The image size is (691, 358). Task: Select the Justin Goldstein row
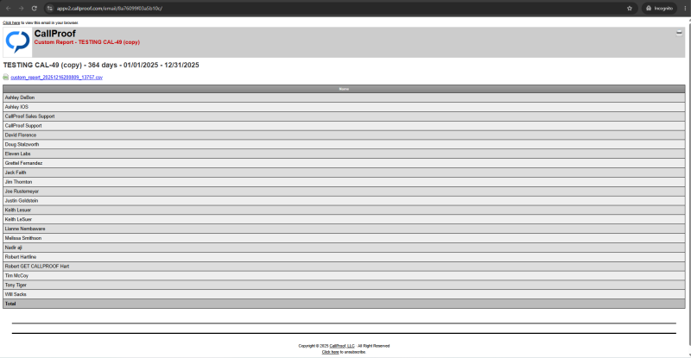344,201
